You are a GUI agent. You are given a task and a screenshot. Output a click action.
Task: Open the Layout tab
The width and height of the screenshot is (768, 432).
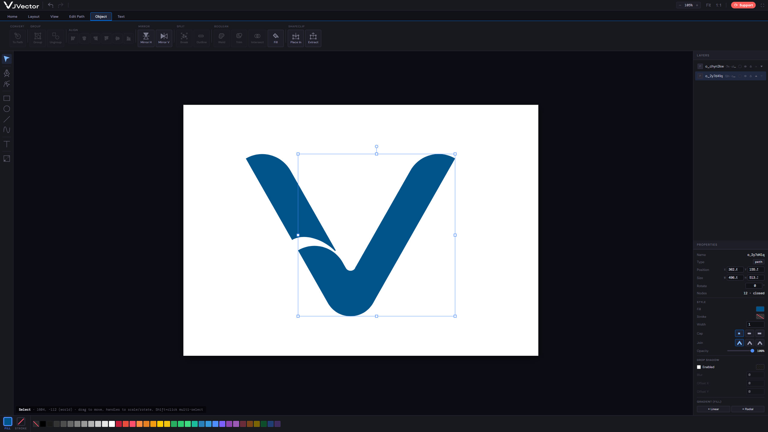coord(34,16)
